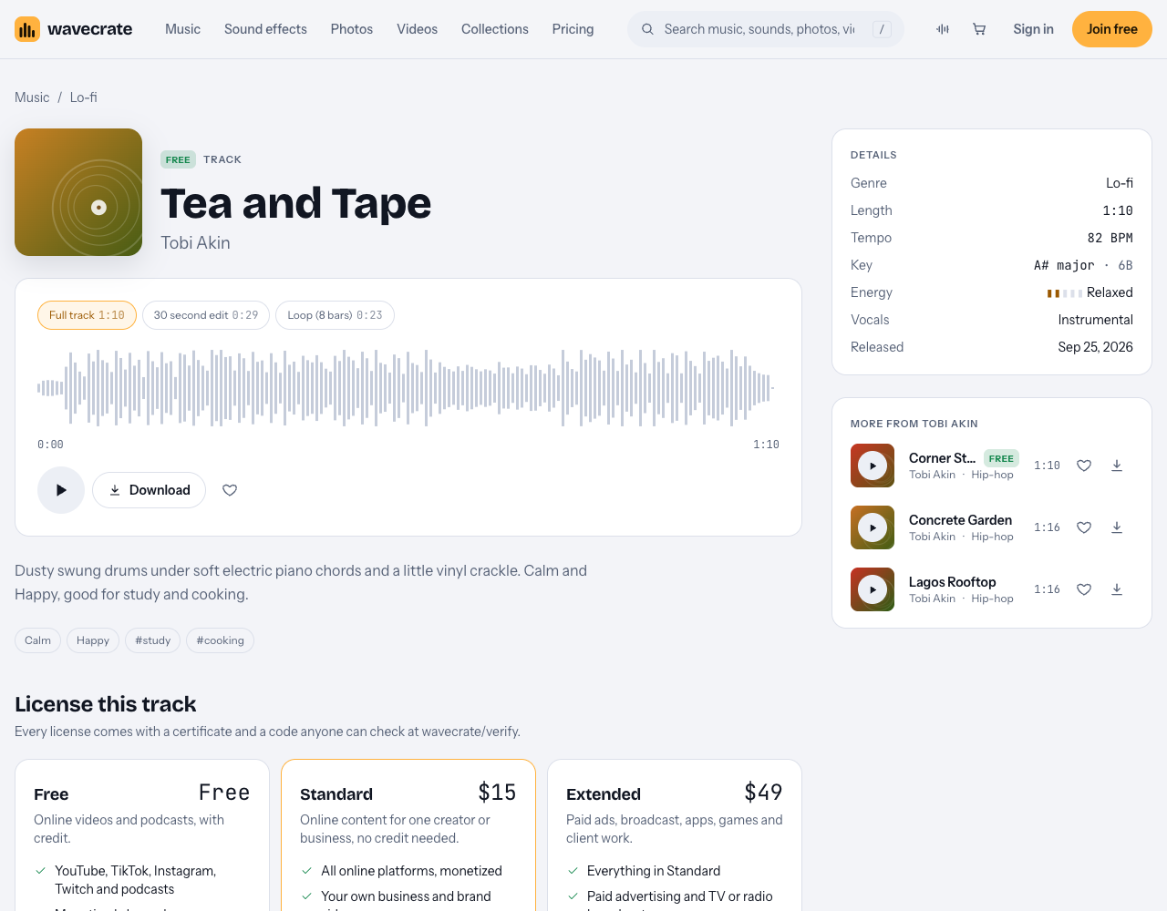Open the Photos section
The image size is (1167, 911).
352,29
